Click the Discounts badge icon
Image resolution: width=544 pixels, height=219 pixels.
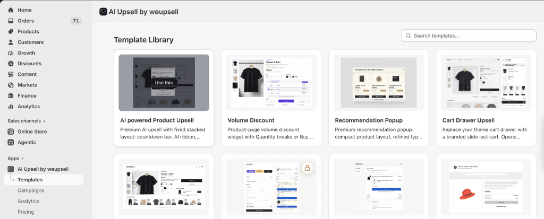(x=11, y=64)
